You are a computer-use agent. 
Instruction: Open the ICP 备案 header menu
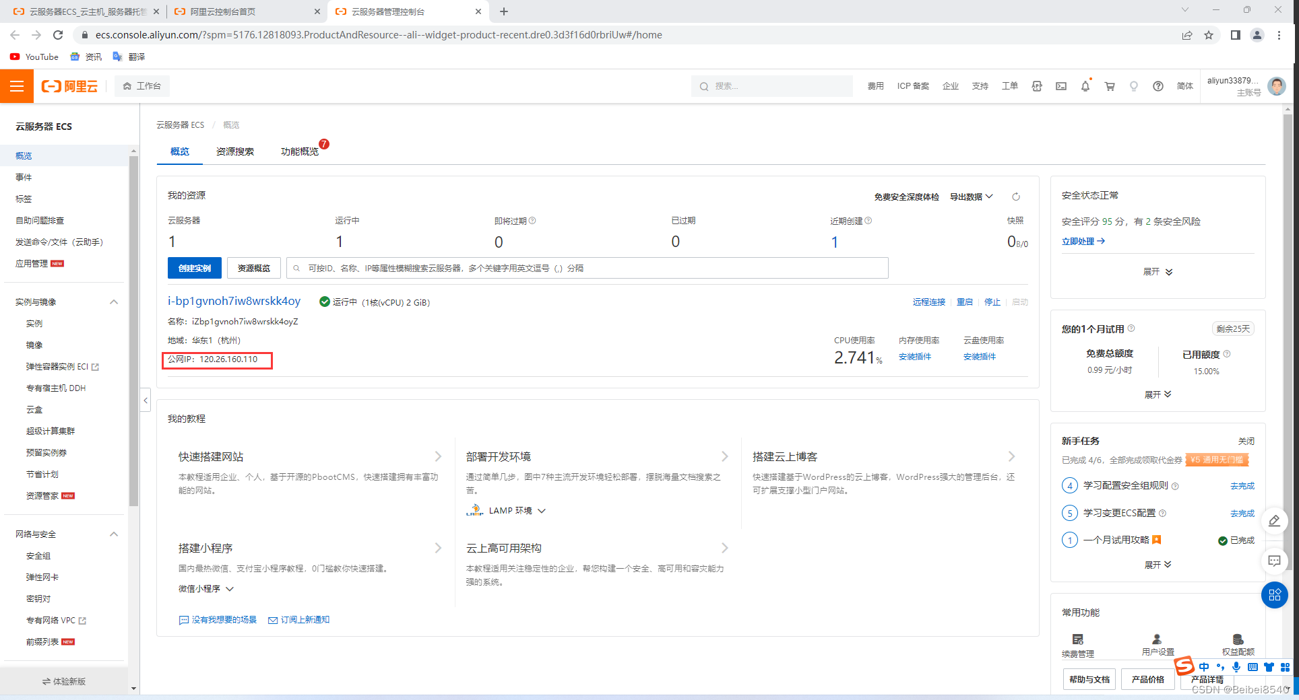tap(913, 86)
